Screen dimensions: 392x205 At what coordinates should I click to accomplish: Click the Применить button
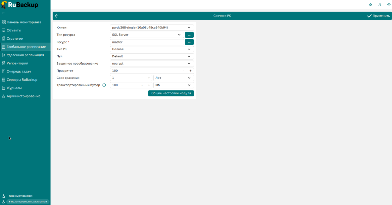point(378,16)
